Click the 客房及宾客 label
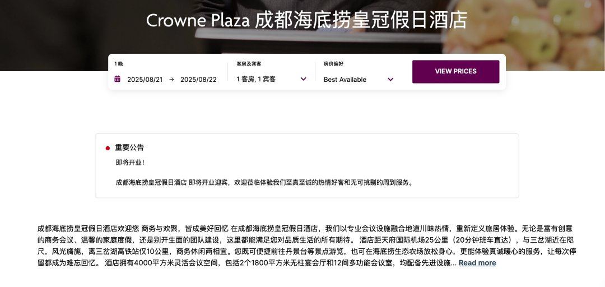The height and width of the screenshot is (287, 605). pos(249,64)
